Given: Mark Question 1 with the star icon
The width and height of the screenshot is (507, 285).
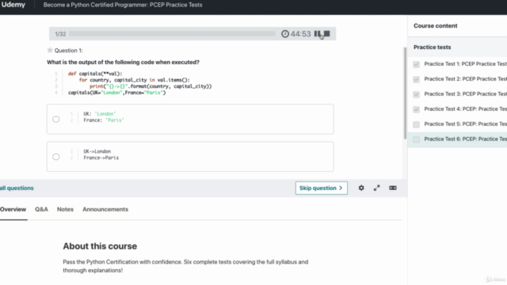Looking at the screenshot, I should point(50,50).
